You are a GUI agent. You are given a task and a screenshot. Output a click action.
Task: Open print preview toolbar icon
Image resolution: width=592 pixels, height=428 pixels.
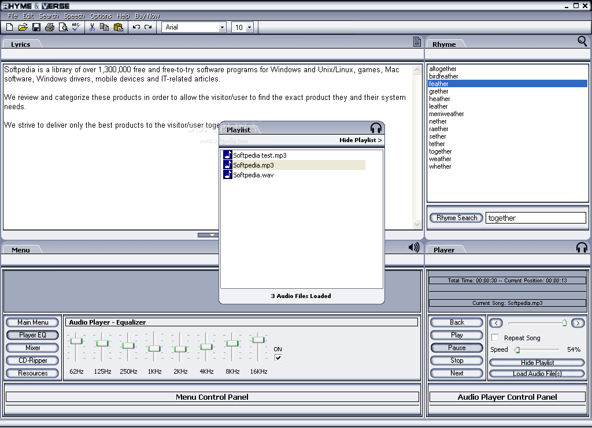(63, 27)
